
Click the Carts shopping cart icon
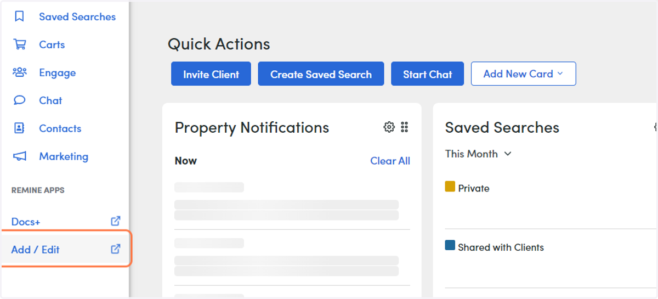20,44
